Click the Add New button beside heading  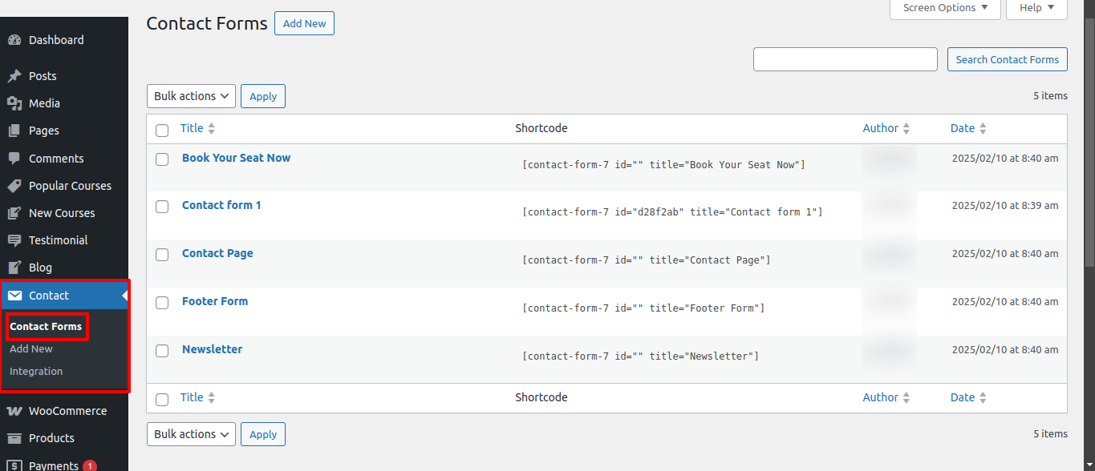pyautogui.click(x=304, y=23)
